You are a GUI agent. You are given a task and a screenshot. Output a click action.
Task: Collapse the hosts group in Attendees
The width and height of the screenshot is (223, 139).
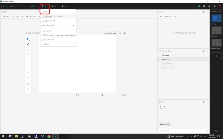point(160,55)
